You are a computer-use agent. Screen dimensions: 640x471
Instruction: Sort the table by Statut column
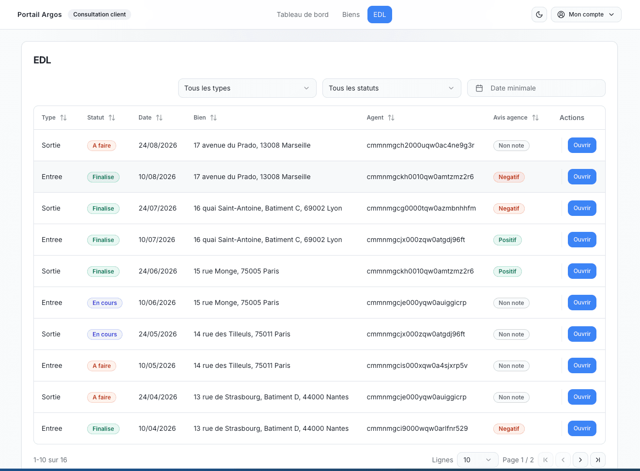click(111, 118)
